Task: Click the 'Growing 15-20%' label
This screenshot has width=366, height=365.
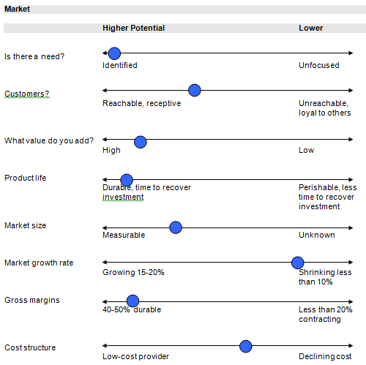Action: tap(133, 272)
